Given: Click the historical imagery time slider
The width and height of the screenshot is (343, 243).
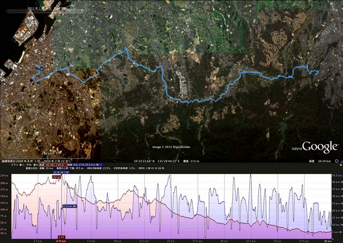Looking at the screenshot, I should click(44, 11).
